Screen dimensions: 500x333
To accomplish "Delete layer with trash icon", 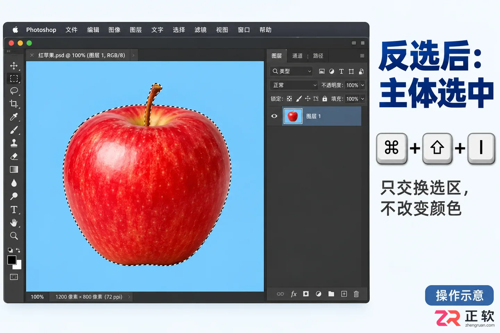I will (356, 294).
